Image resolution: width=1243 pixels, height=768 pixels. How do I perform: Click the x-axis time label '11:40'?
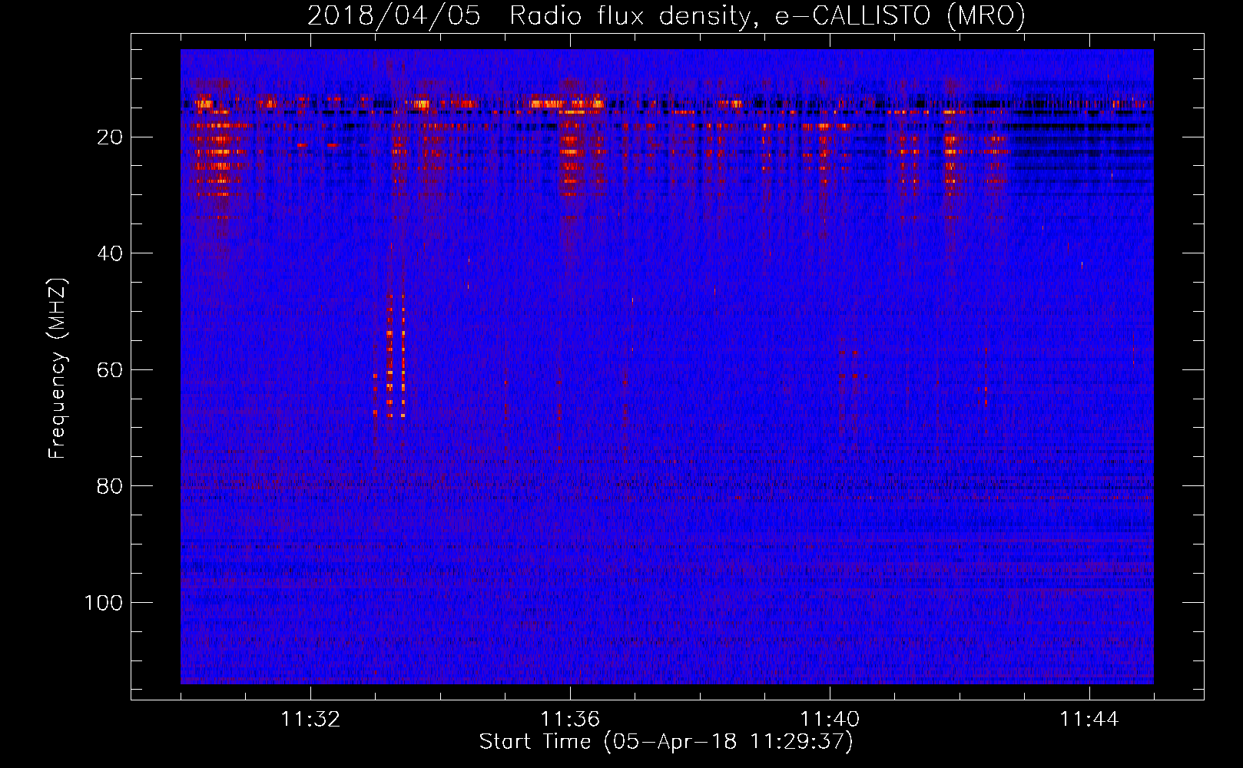pos(830,720)
